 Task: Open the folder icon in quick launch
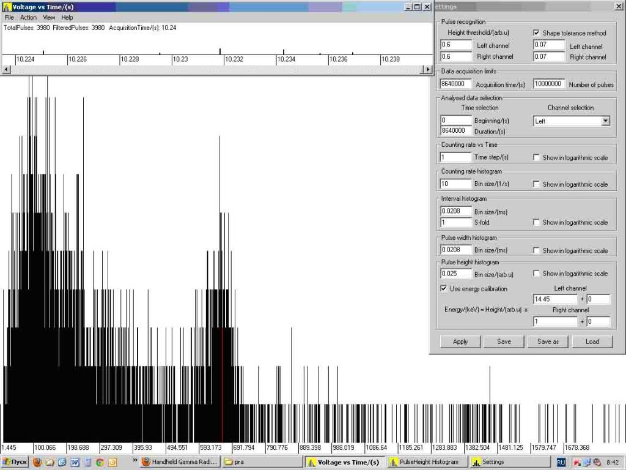[x=50, y=463]
